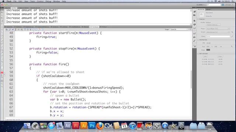Screen dimensions: 236x132
Task: Open Finder from the Dock
Action: 27,125
